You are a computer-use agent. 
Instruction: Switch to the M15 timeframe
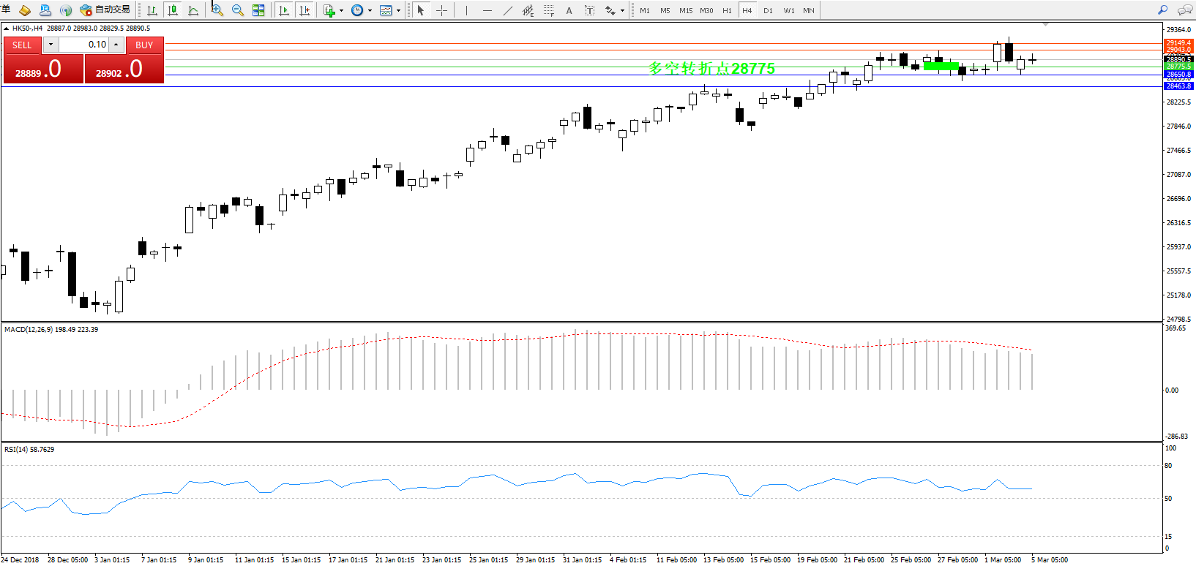pyautogui.click(x=685, y=10)
